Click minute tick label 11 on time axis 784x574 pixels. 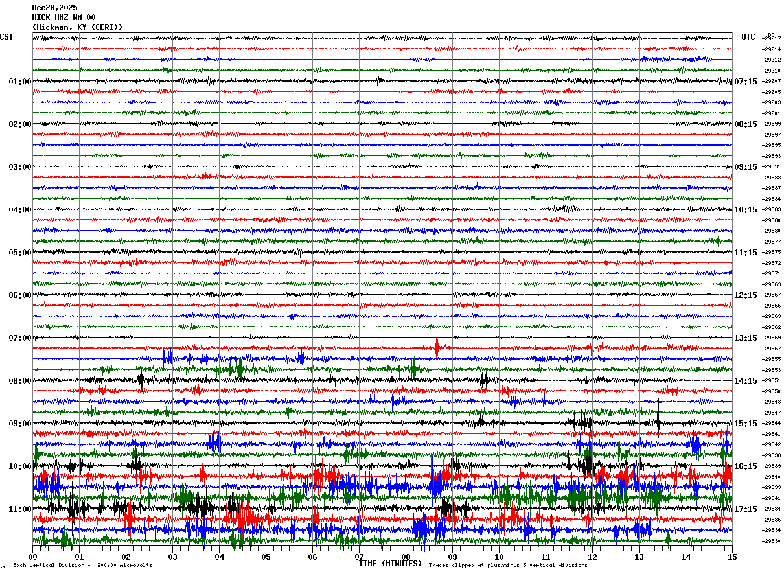coord(546,557)
